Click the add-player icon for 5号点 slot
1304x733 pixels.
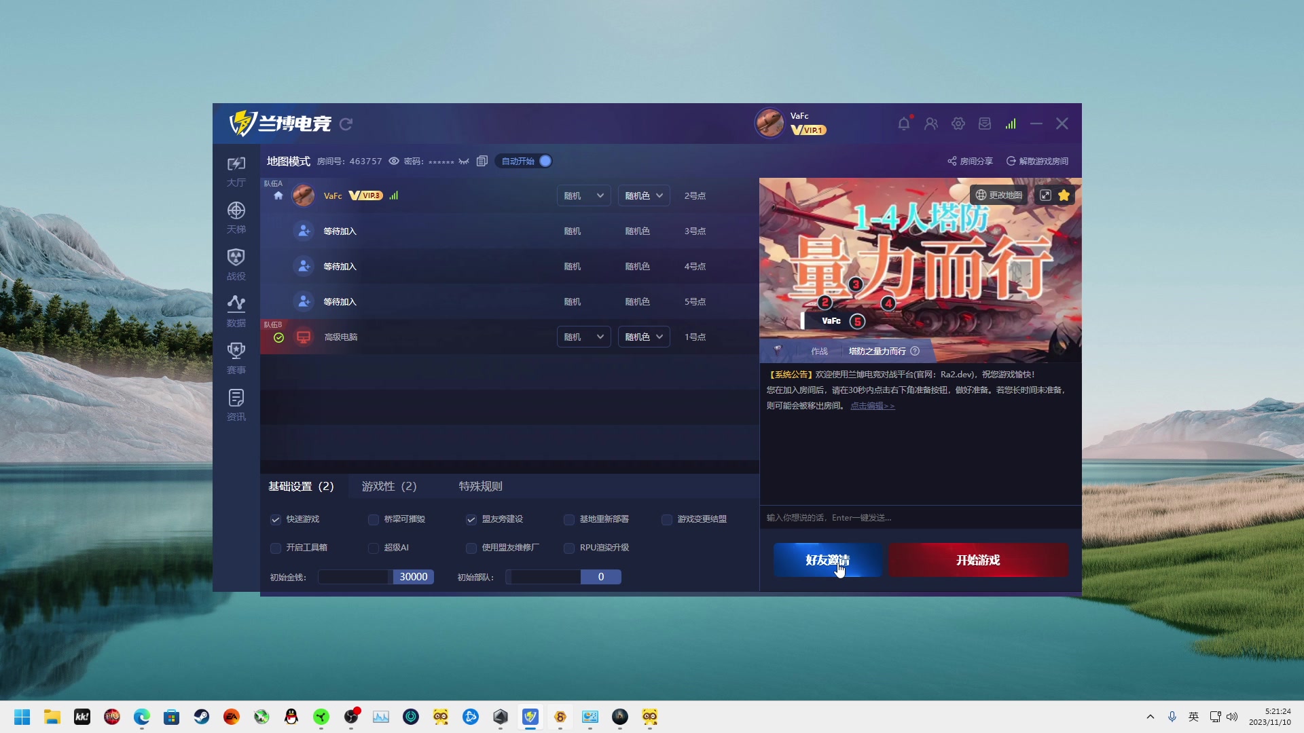pos(304,301)
